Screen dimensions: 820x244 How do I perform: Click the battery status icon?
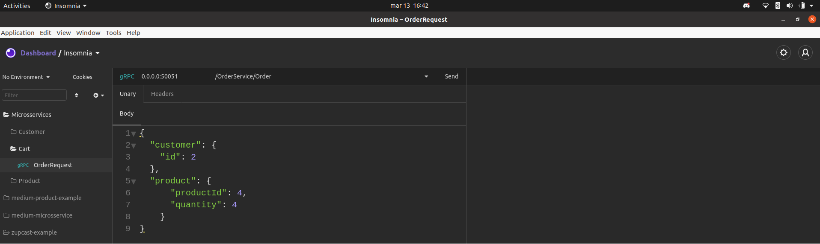pos(802,6)
